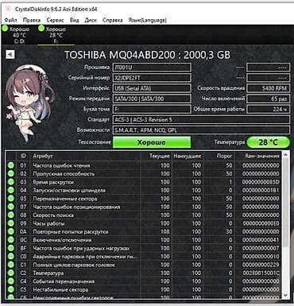Select the Нестабильные сектора attribute text

60,289
